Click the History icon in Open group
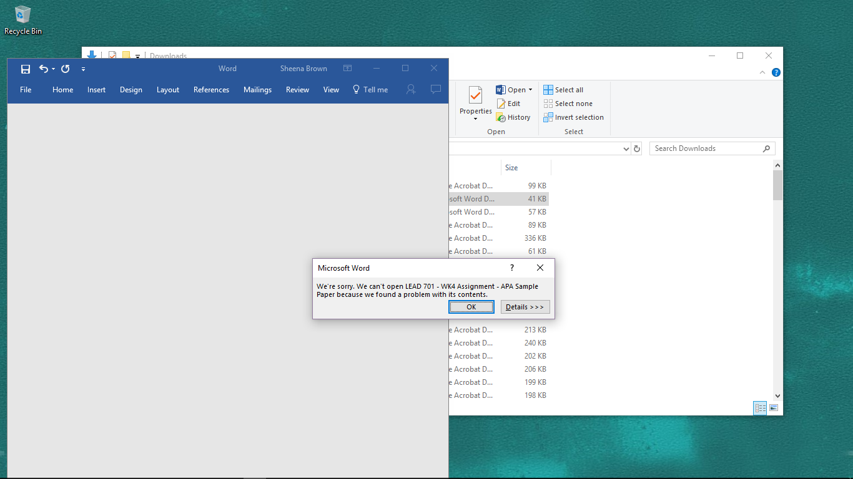The width and height of the screenshot is (853, 479). [513, 117]
